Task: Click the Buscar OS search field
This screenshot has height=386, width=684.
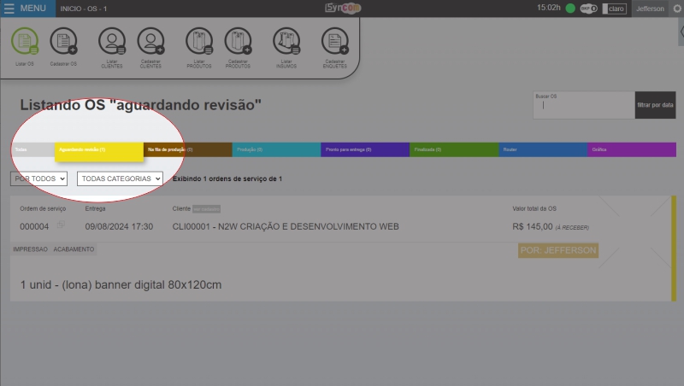Action: point(582,107)
